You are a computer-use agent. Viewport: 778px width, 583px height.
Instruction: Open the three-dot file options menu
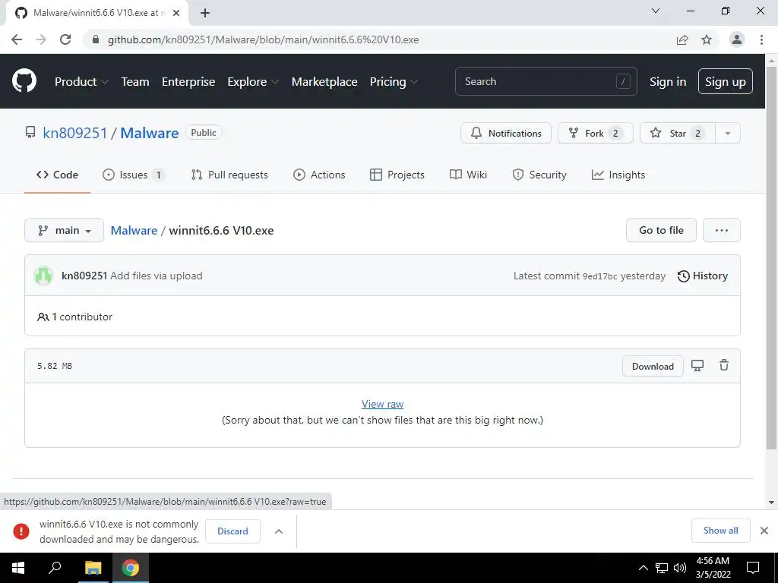(722, 230)
